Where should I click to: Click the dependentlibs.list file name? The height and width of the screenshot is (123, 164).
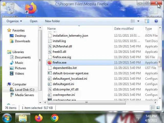65,68
